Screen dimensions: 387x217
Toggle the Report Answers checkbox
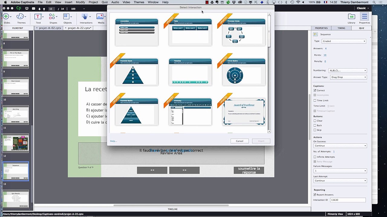point(315,195)
